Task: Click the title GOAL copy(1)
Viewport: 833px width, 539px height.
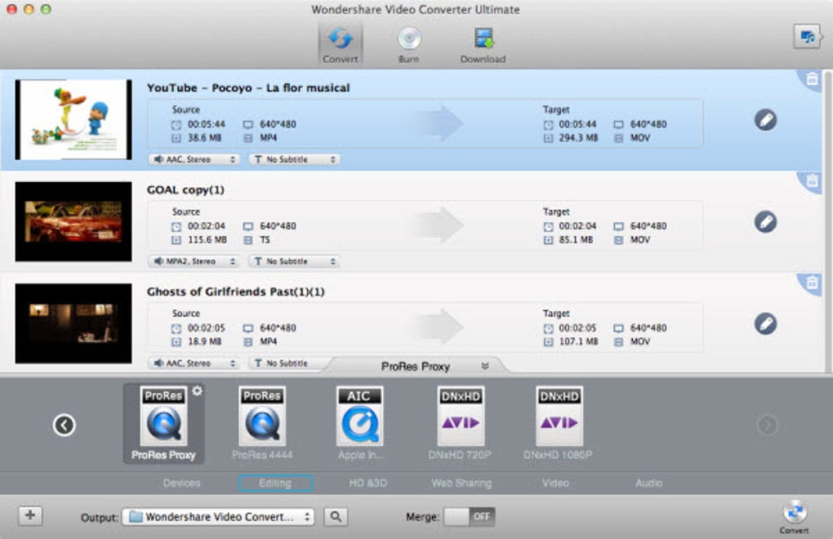Action: [185, 190]
